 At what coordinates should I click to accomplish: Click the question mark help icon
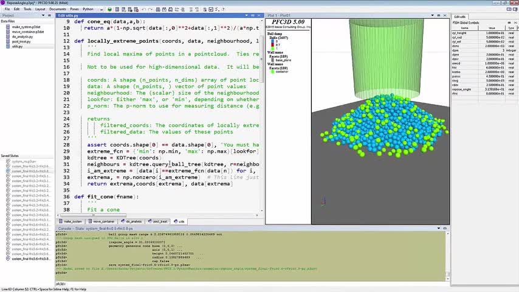[x=223, y=9]
